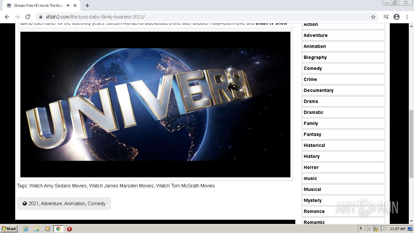The image size is (414, 233).
Task: Open Comedy link below the video
Action: point(96,204)
